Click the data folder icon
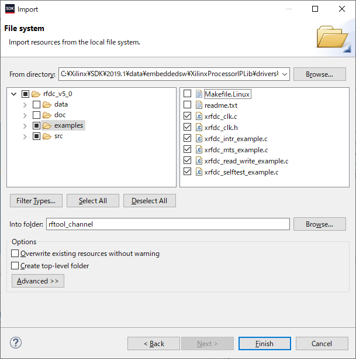 (x=47, y=104)
